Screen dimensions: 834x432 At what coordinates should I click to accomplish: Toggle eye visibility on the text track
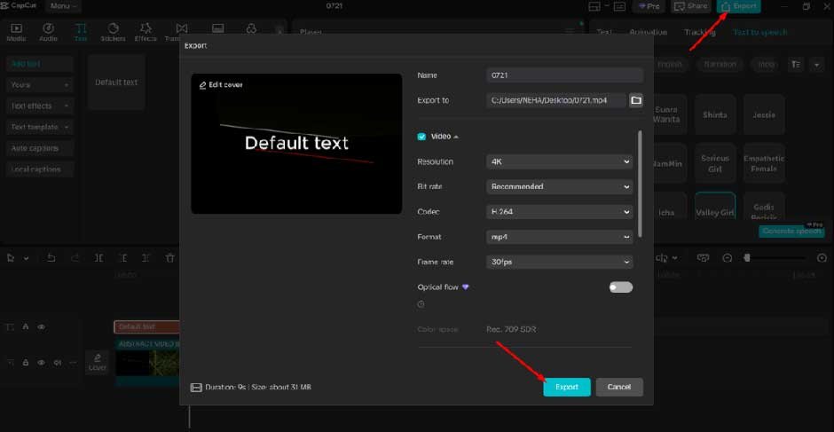click(41, 327)
